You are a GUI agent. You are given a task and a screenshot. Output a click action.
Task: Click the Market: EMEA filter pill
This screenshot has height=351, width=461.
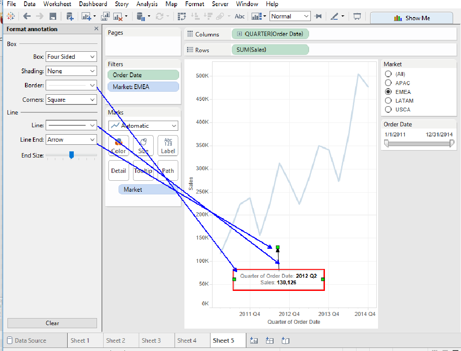143,86
